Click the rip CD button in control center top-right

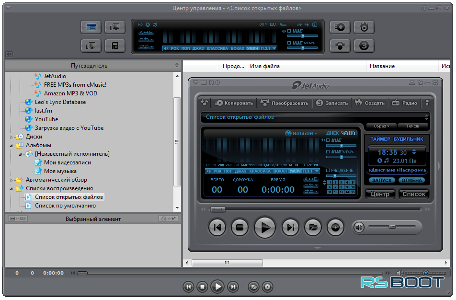340,27
